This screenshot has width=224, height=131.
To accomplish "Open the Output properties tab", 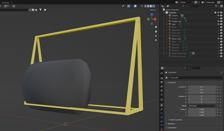I will (x=162, y=82).
